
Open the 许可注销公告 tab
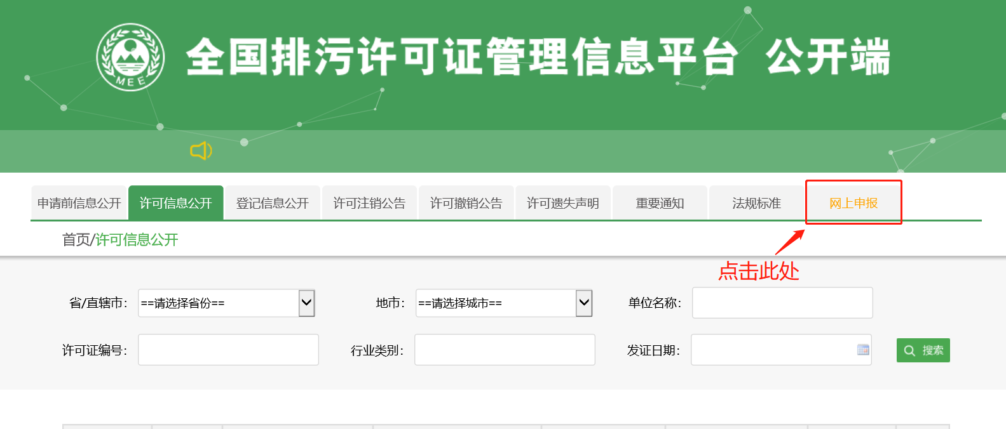[369, 203]
